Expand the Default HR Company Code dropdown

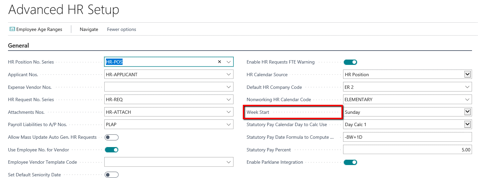click(x=467, y=87)
